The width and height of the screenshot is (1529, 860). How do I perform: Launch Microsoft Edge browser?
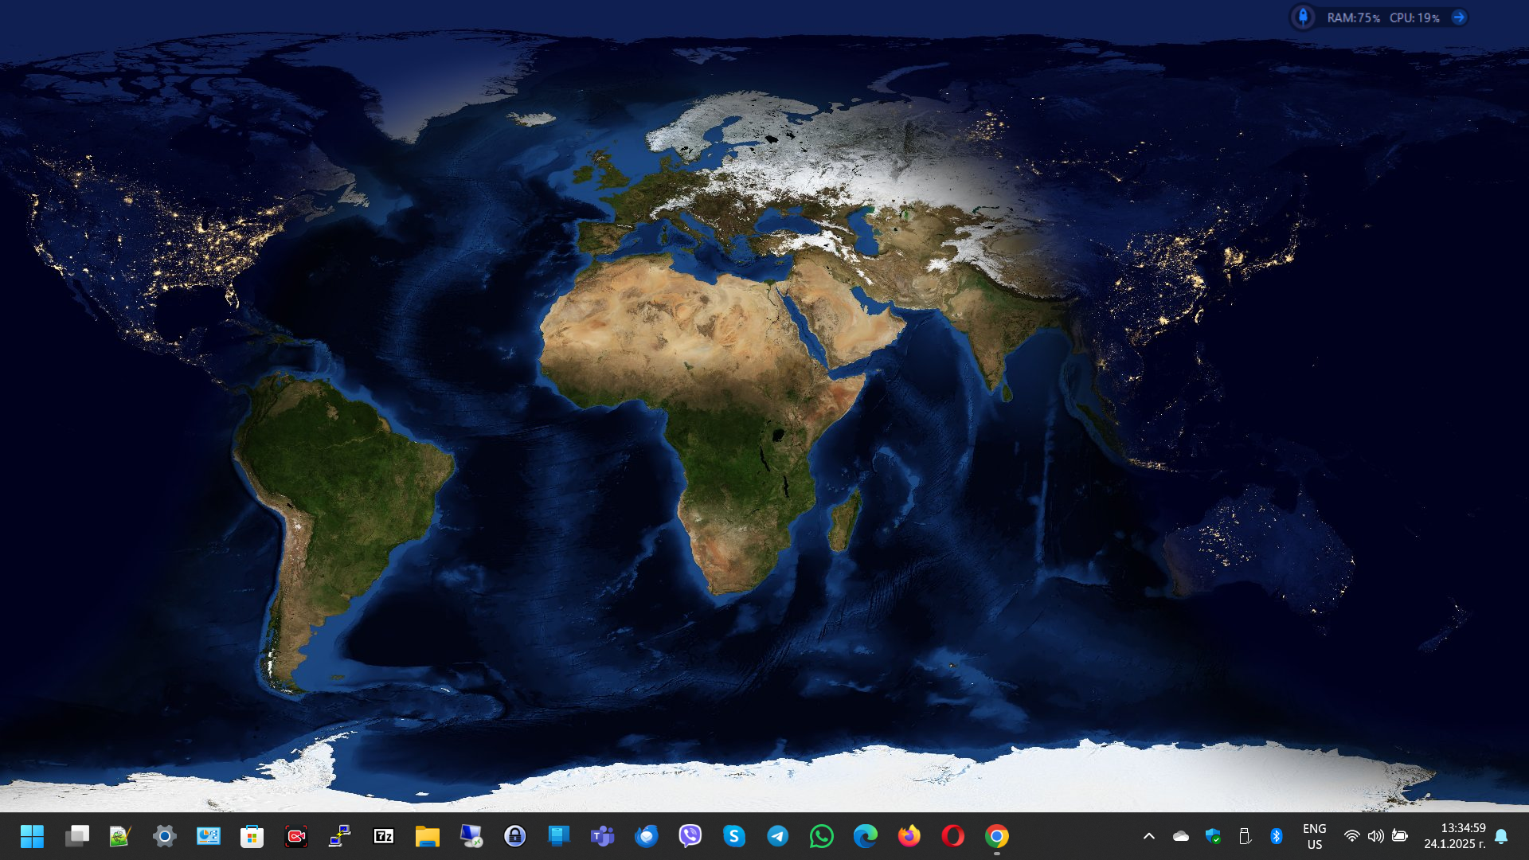click(866, 836)
